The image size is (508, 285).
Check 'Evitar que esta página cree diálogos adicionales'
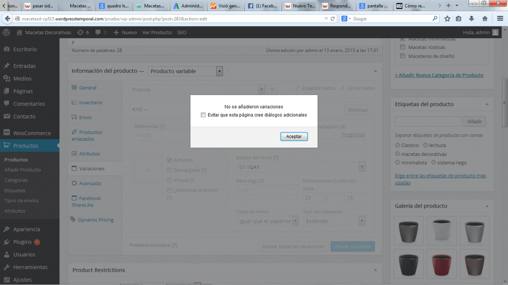point(203,115)
